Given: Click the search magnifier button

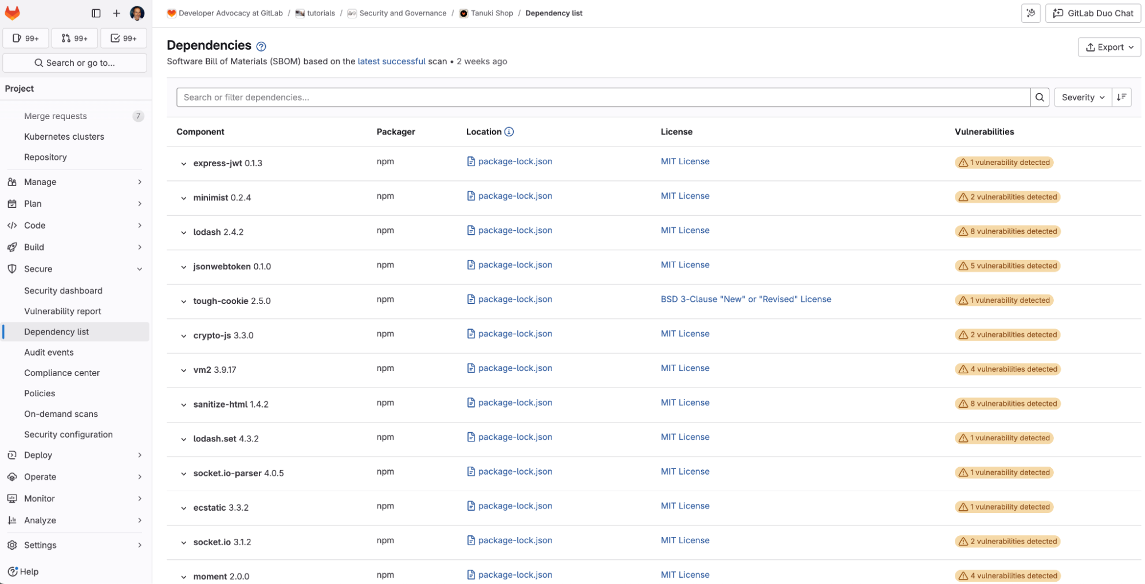Looking at the screenshot, I should click(x=1040, y=97).
